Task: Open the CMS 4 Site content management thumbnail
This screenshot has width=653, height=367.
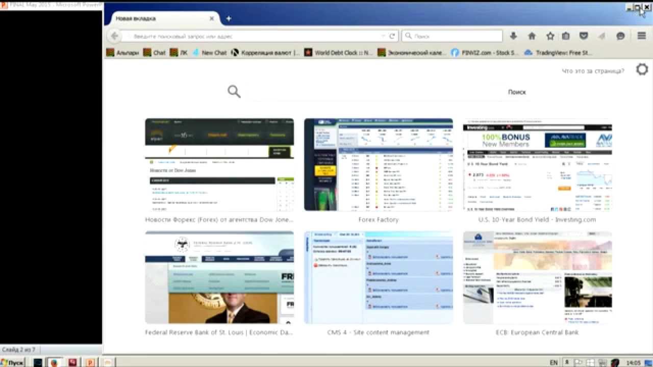Action: click(x=379, y=277)
